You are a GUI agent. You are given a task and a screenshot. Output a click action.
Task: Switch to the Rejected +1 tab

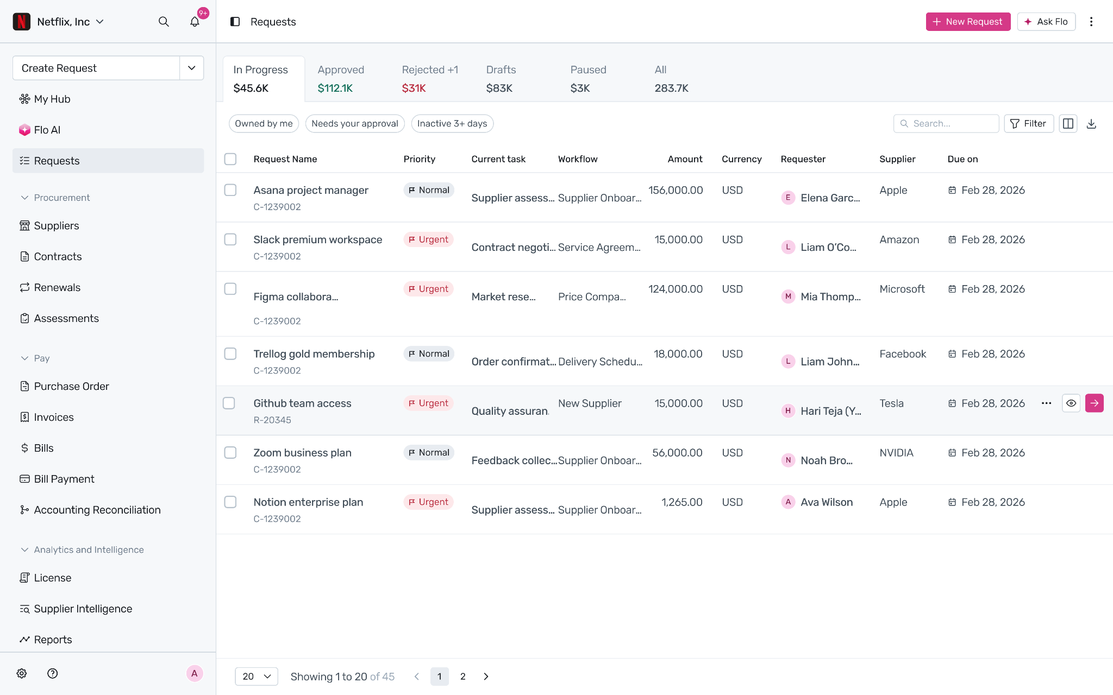tap(430, 79)
